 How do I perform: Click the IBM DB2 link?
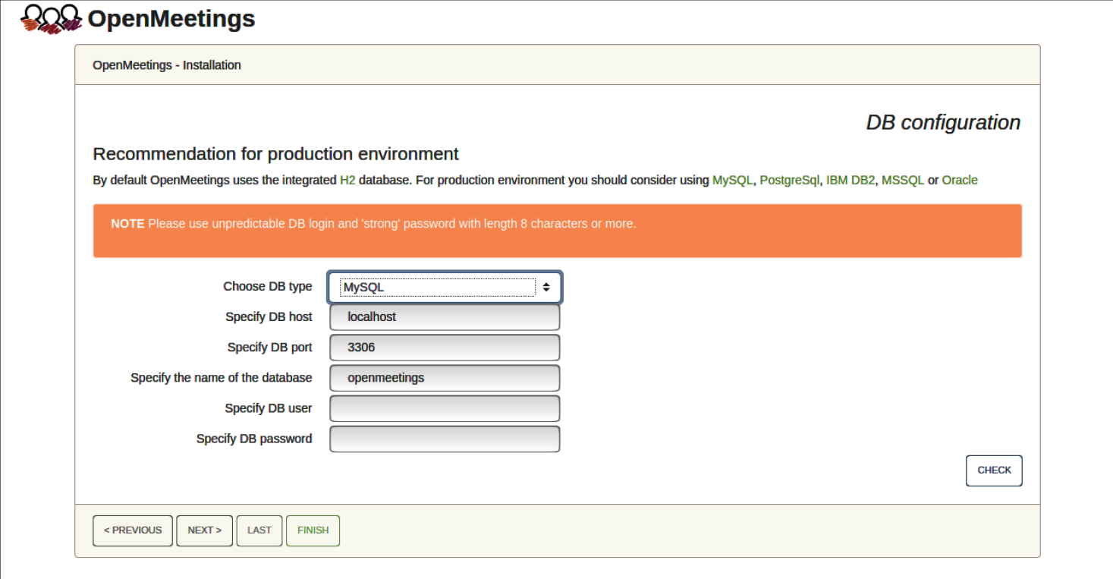click(x=850, y=181)
